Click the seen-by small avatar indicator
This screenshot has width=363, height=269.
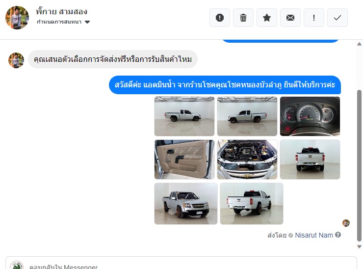(346, 223)
